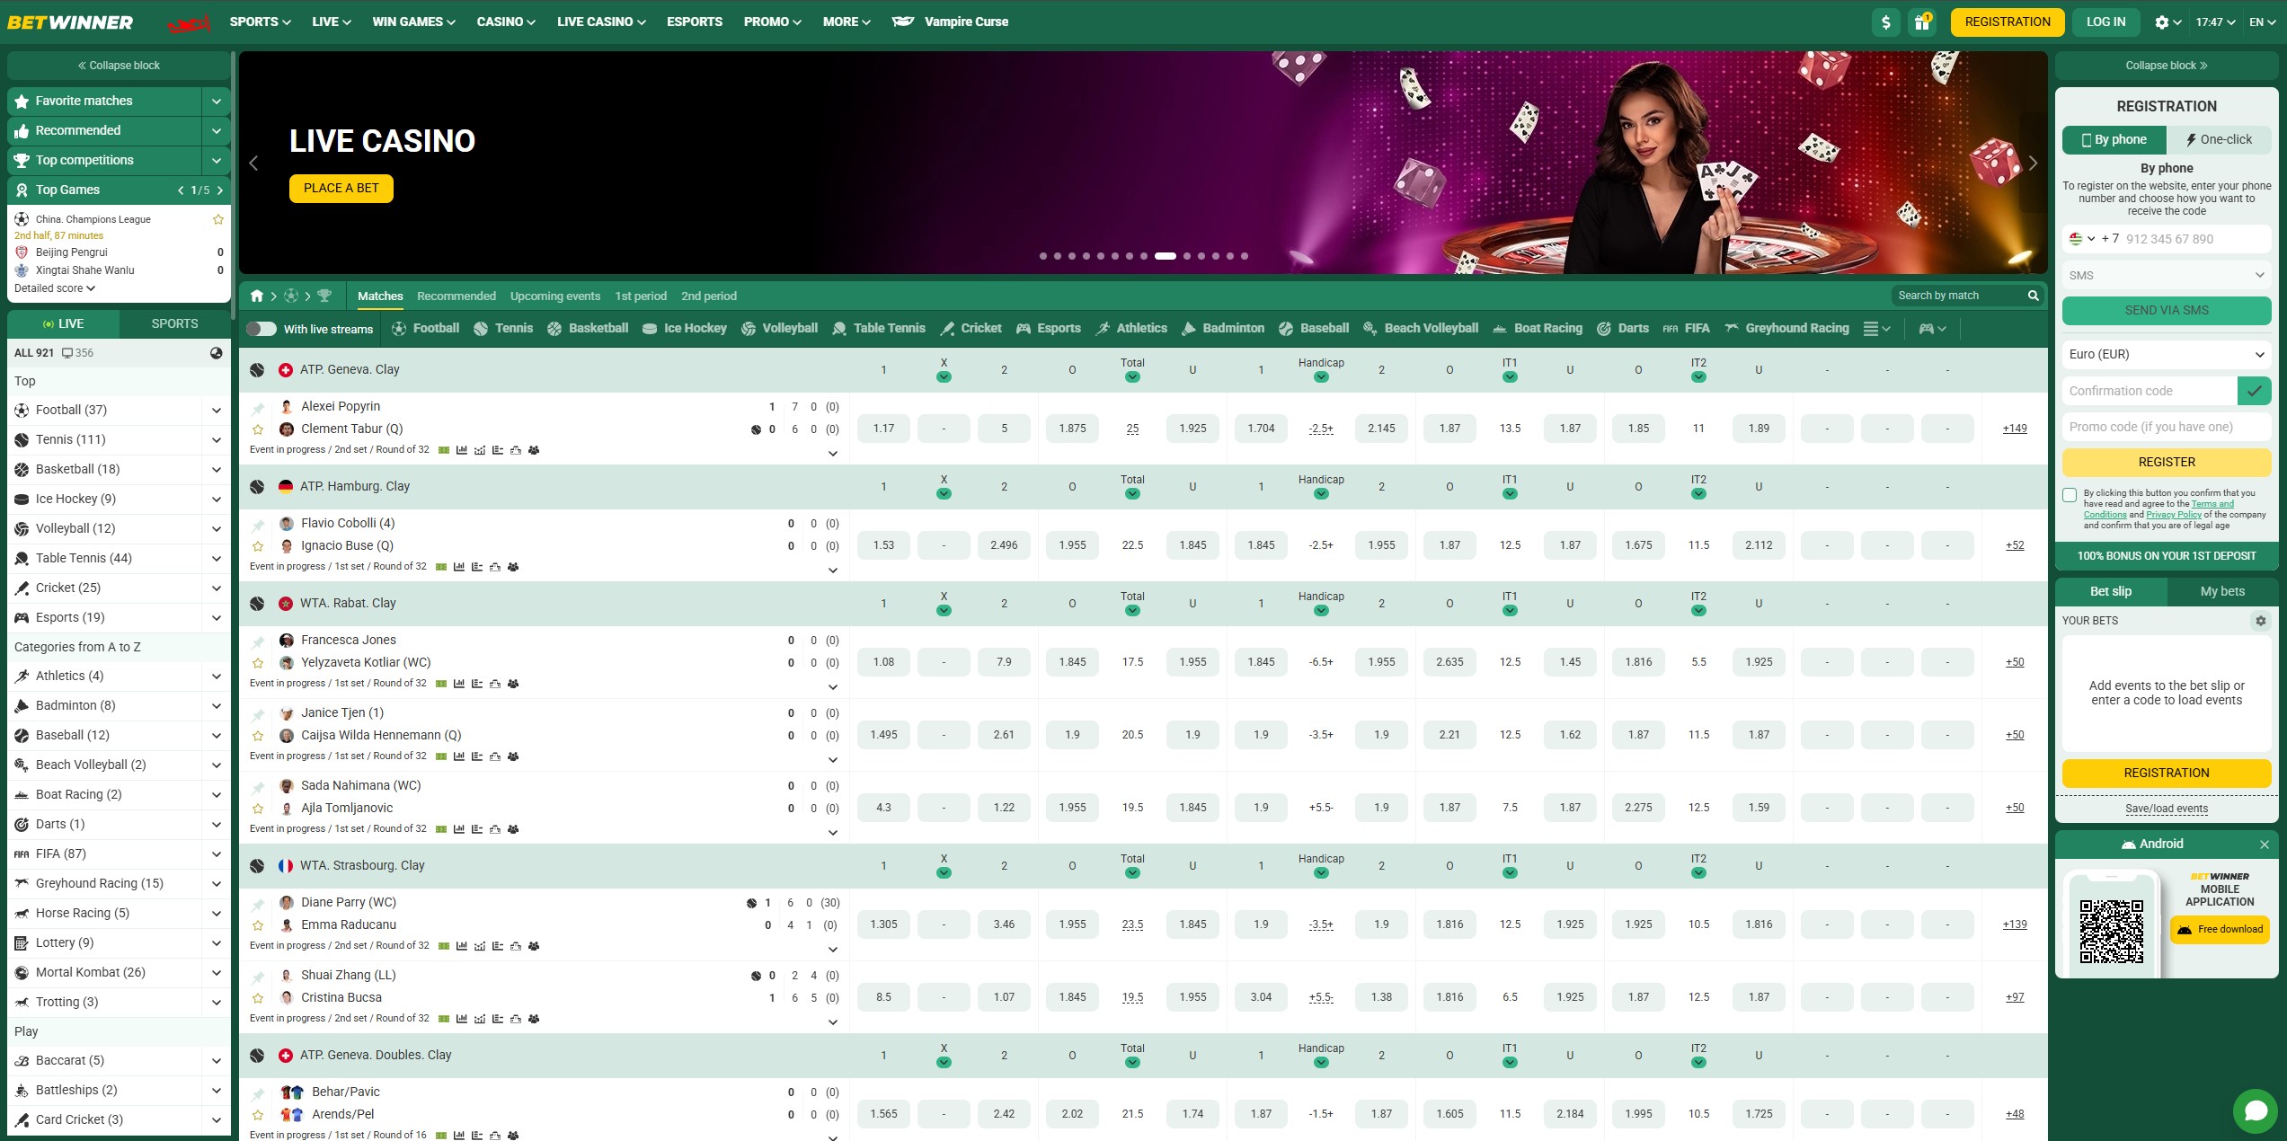Select odds 1.17 for Alexei Popyrin
The width and height of the screenshot is (2287, 1141).
pos(883,429)
